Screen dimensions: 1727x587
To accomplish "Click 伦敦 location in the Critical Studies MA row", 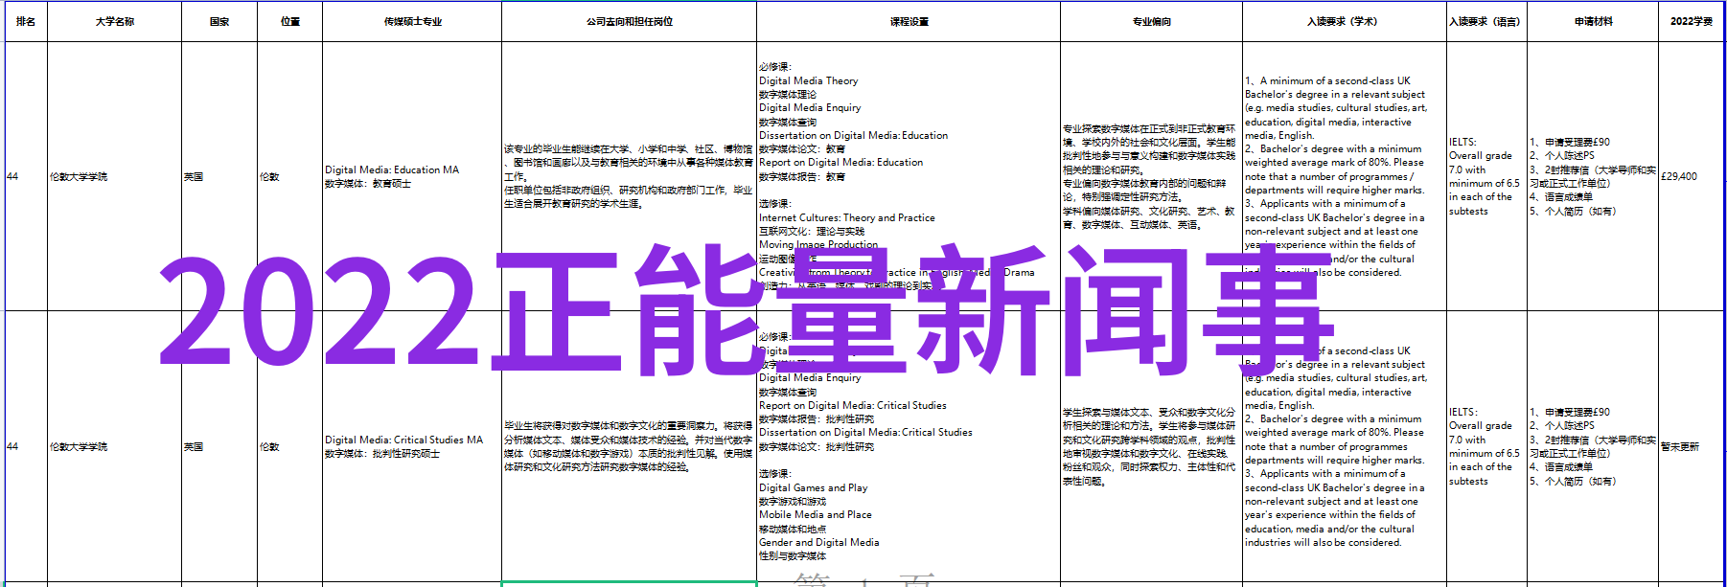I will pos(290,446).
